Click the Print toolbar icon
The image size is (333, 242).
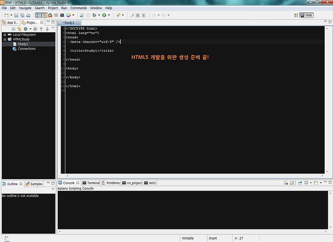[28, 15]
